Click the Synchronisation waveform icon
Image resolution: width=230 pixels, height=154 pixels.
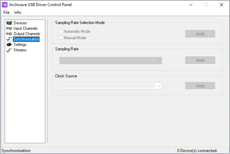[9, 39]
